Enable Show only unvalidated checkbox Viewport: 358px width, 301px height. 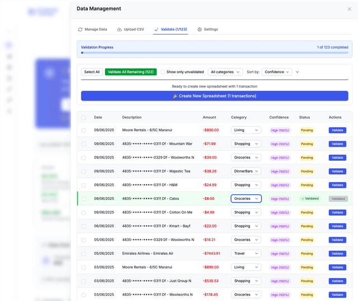click(163, 72)
